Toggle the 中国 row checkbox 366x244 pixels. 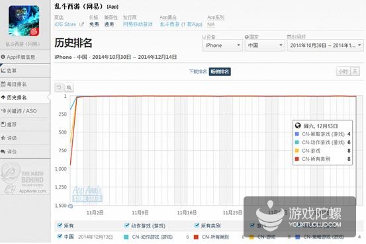(x=60, y=236)
